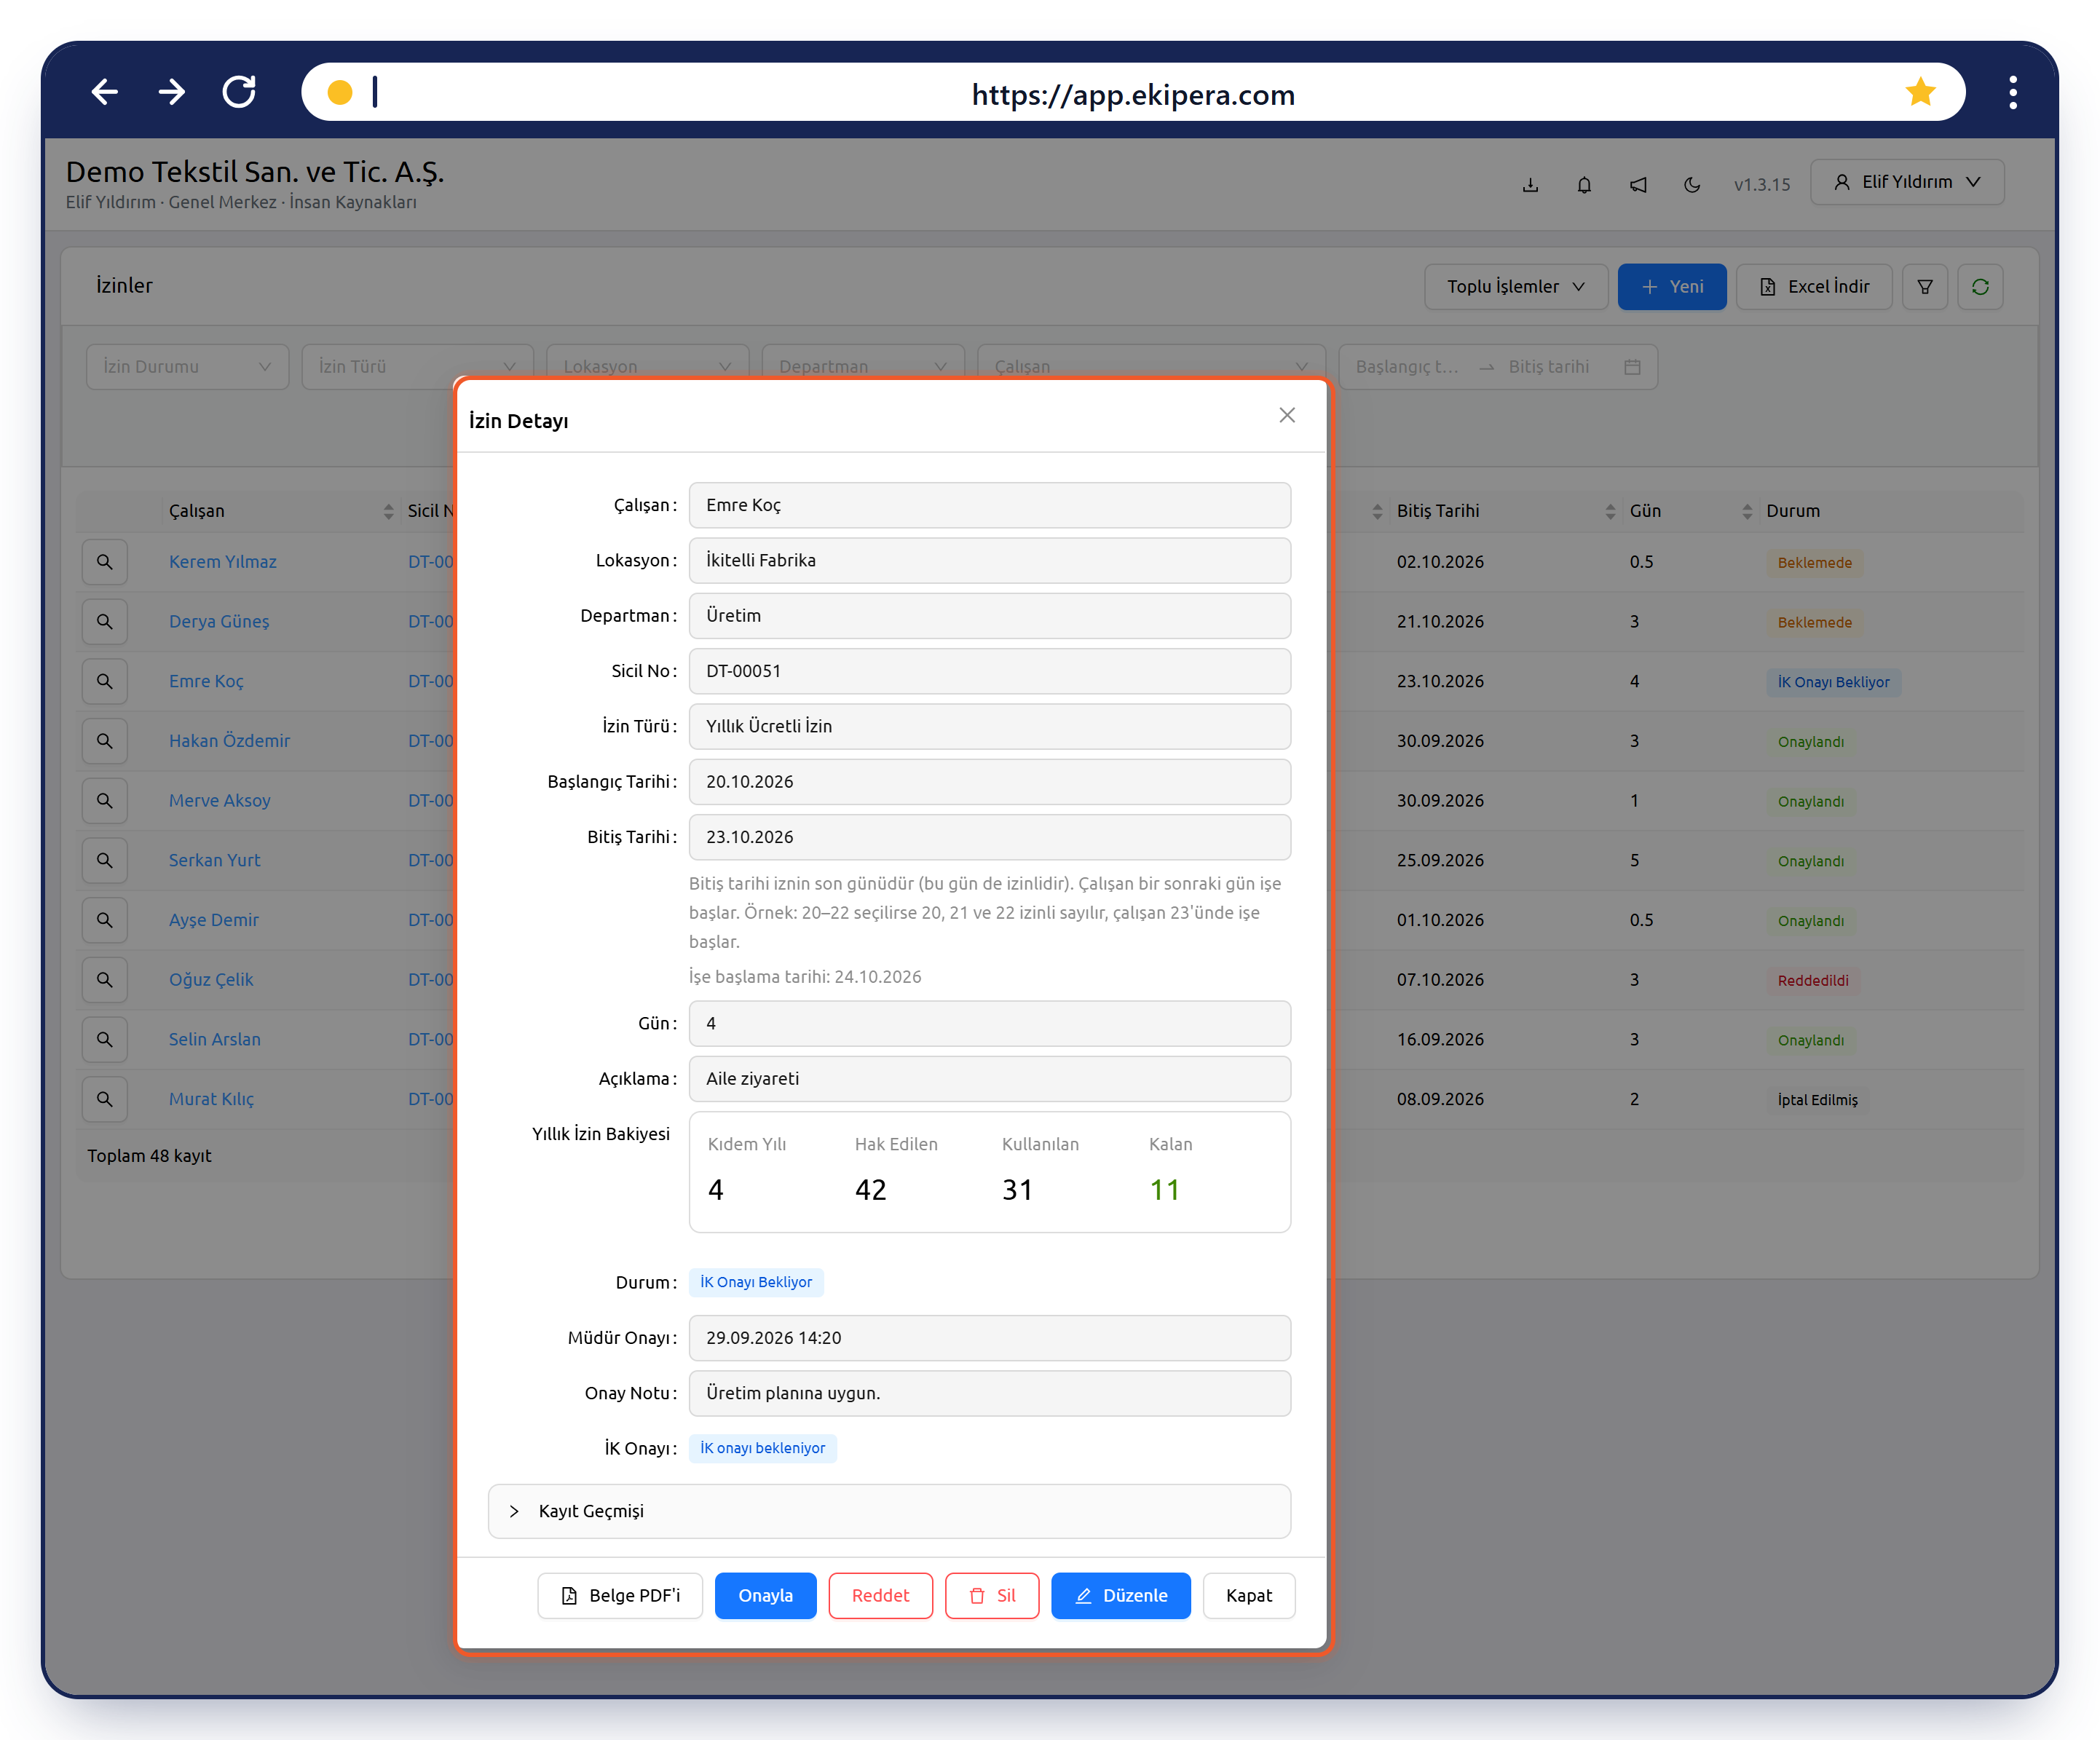
Task: Open details magnifier for Kerem Yılmaz
Action: [104, 562]
